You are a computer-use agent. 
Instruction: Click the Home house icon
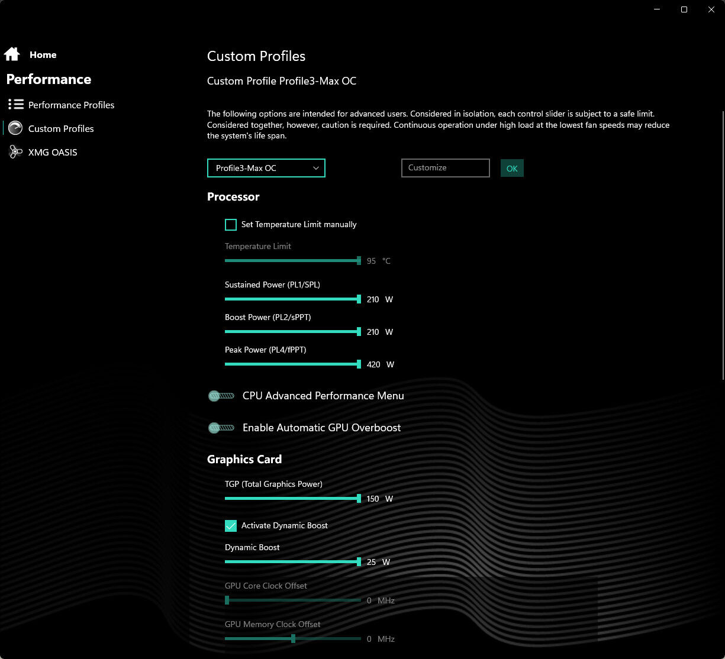click(12, 54)
